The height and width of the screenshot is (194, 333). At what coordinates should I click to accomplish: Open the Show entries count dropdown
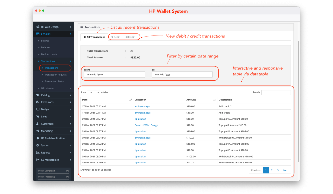(94, 92)
